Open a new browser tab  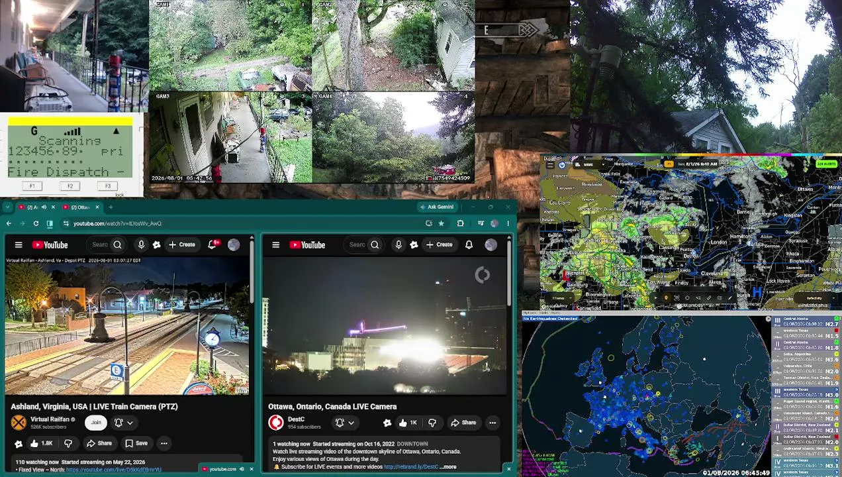[111, 207]
